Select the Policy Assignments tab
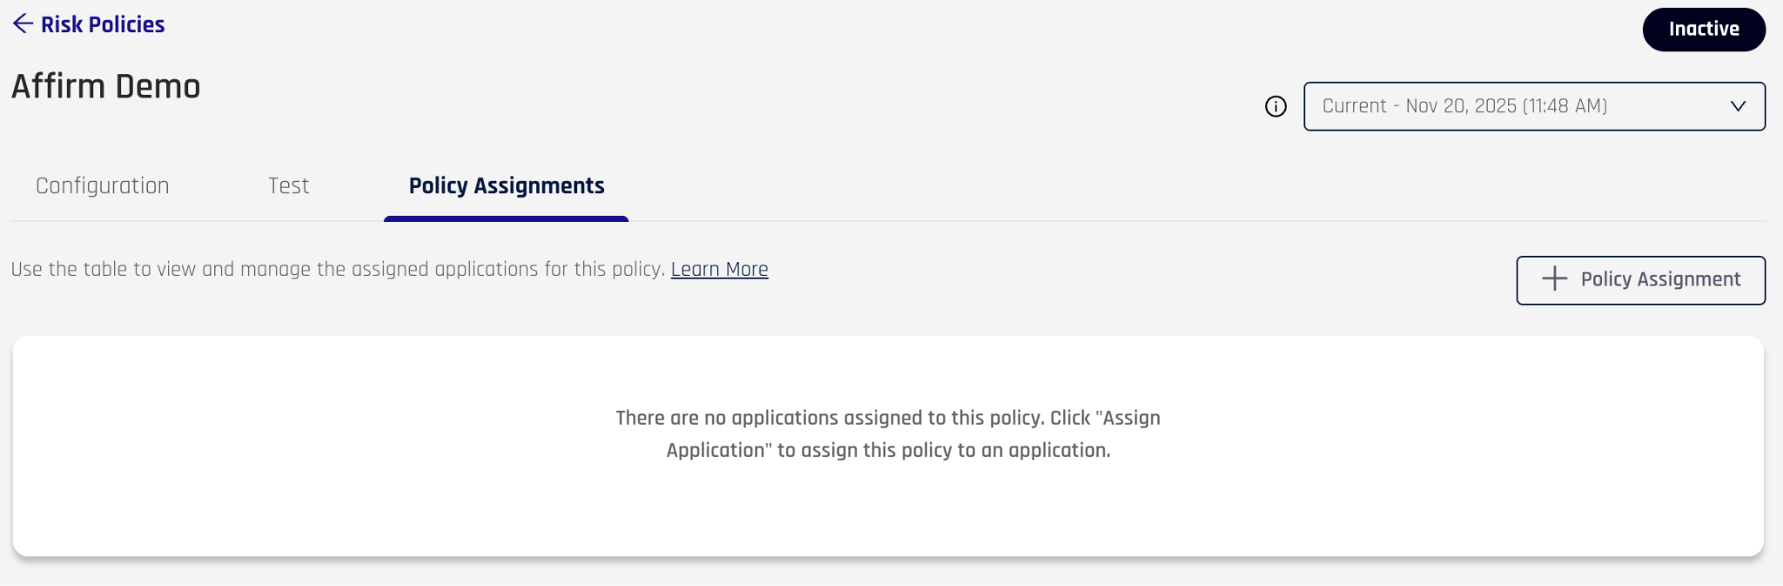The height and width of the screenshot is (586, 1783). [506, 185]
